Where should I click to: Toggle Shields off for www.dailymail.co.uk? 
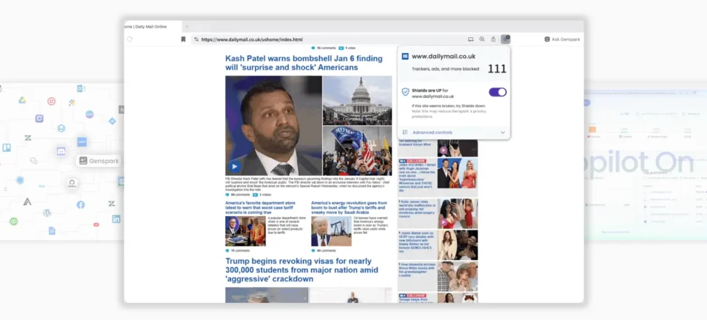497,92
